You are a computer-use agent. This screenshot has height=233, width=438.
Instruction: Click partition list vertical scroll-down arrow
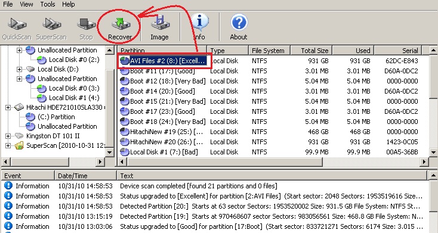pyautogui.click(x=434, y=153)
